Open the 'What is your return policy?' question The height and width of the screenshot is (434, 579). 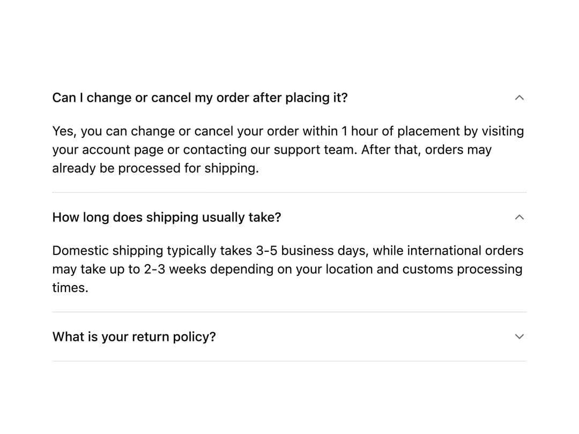point(134,336)
